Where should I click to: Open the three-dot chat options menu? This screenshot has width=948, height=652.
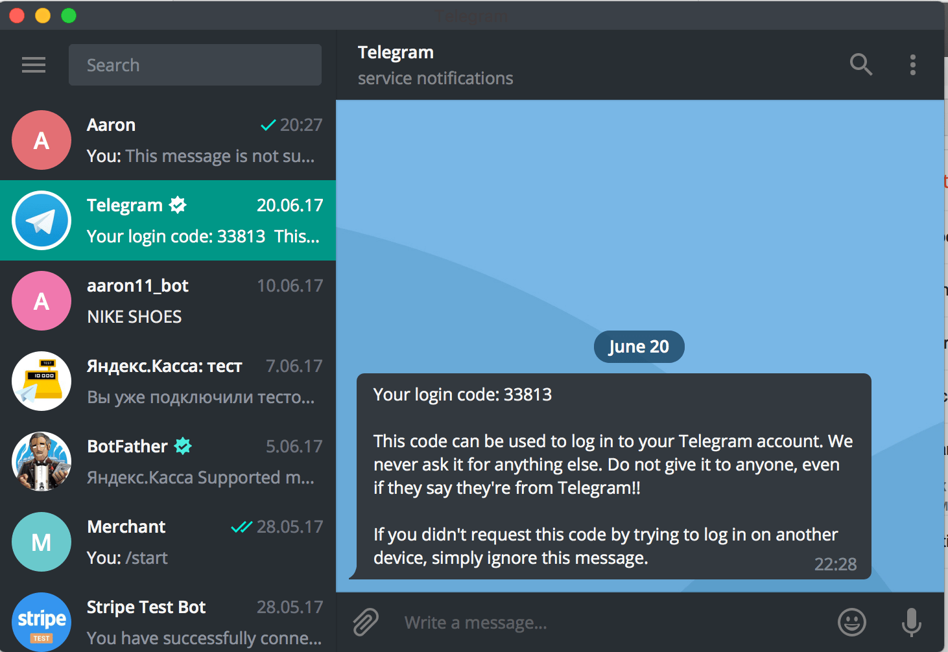[913, 64]
